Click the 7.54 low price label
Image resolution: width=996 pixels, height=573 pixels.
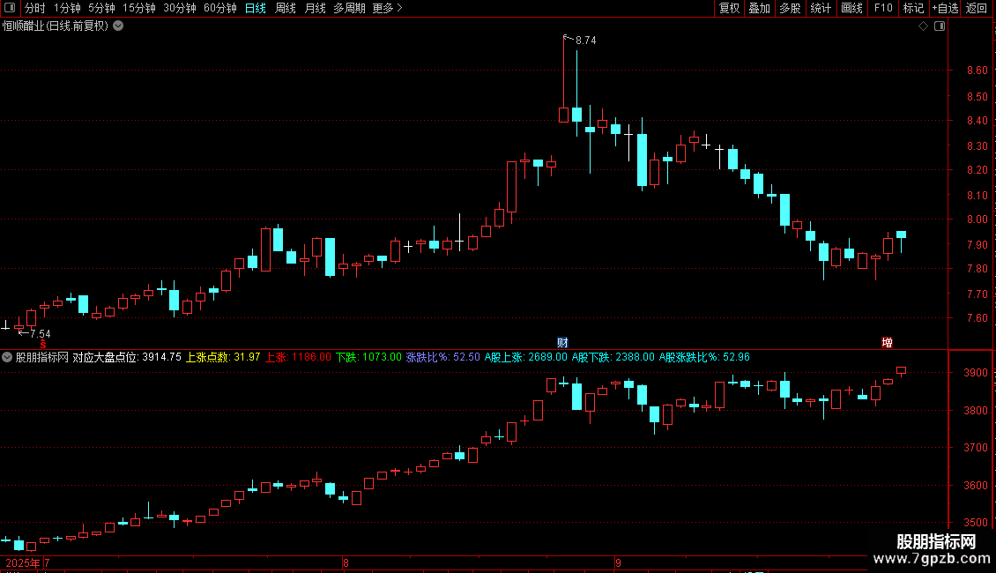pyautogui.click(x=40, y=334)
